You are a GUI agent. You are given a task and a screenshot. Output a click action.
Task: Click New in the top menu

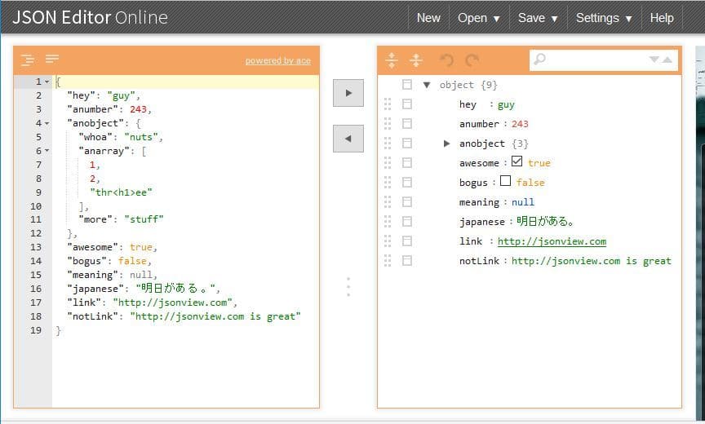click(x=428, y=18)
